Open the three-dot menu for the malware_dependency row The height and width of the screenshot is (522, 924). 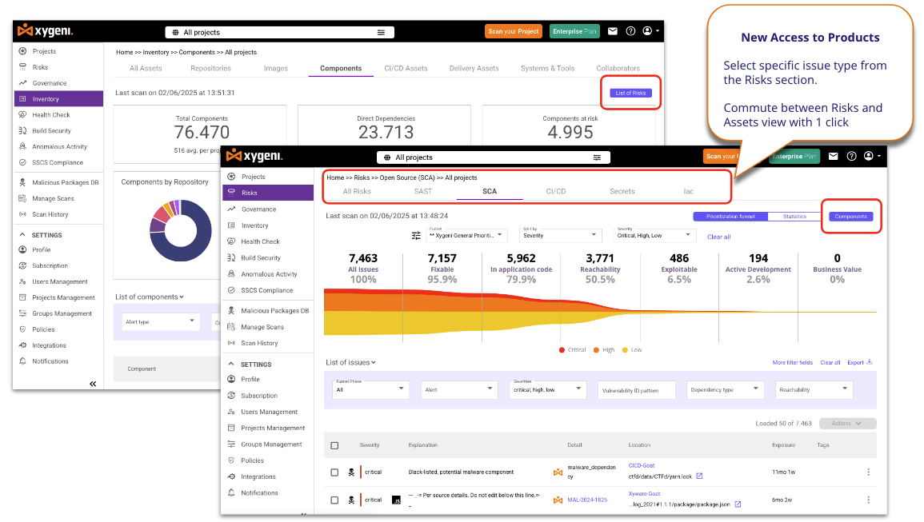click(868, 472)
